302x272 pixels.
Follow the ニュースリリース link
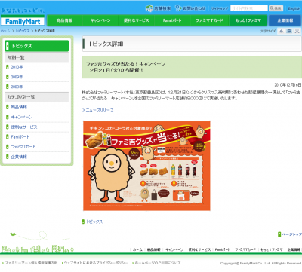pos(98,110)
